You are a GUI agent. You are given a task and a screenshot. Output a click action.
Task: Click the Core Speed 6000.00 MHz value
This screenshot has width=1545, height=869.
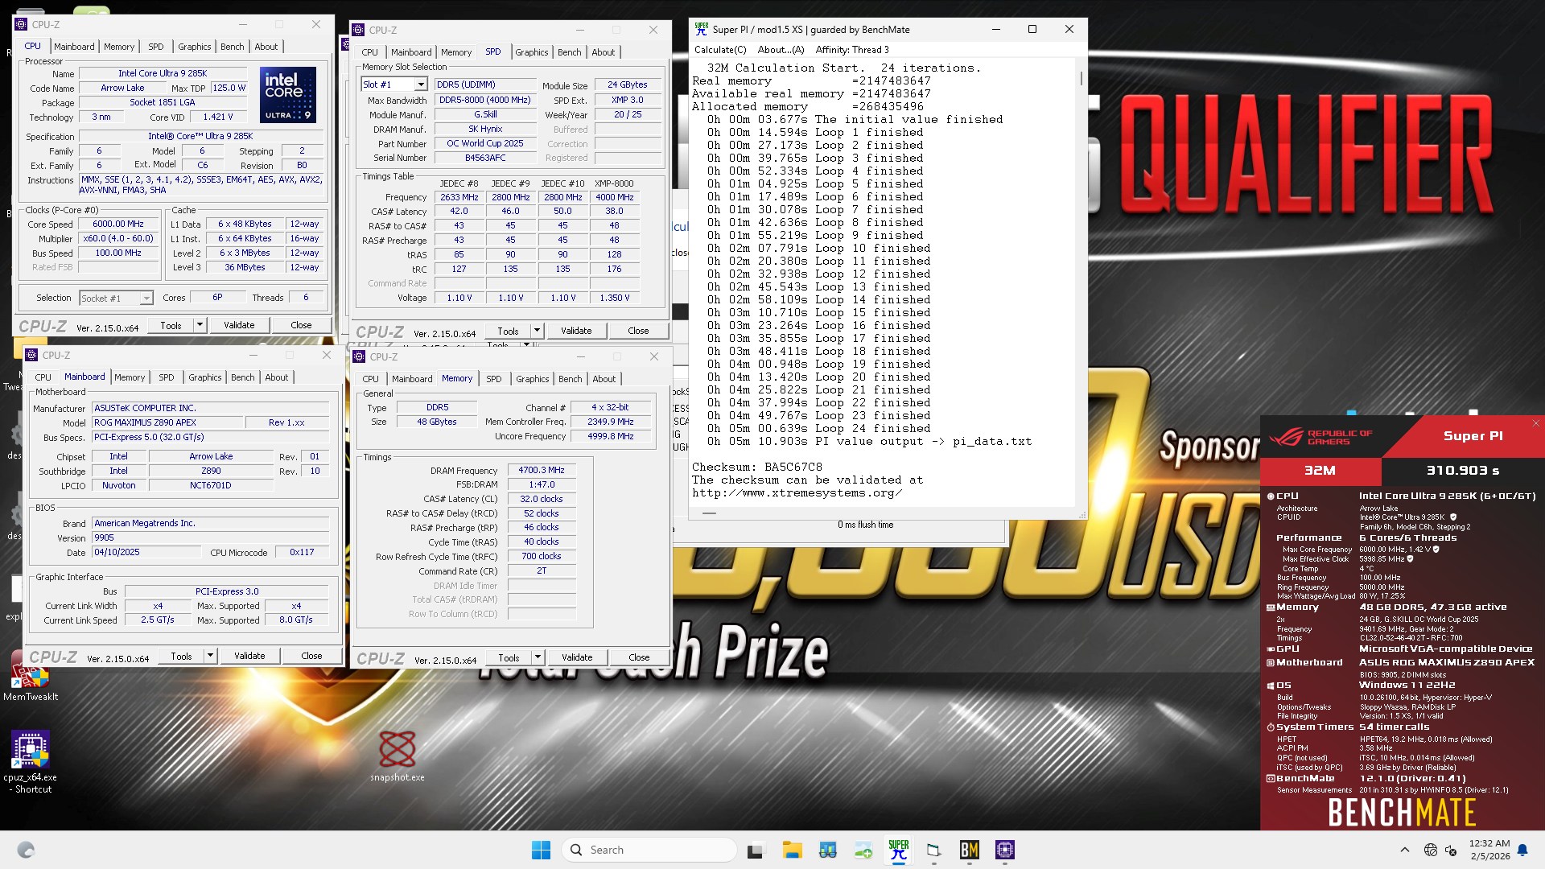[118, 224]
